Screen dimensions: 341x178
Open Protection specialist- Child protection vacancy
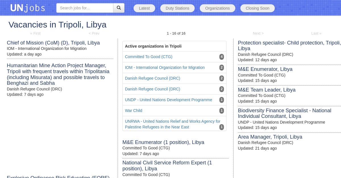click(x=289, y=46)
